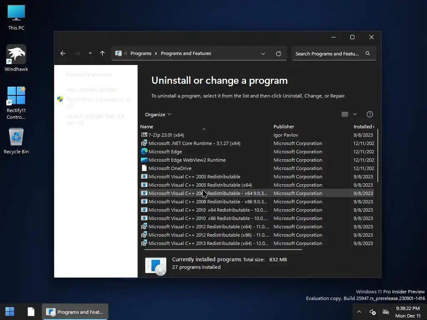This screenshot has width=427, height=320.
Task: Select Visual C++ 2010 x86 Redistributable row
Action: tap(256, 218)
